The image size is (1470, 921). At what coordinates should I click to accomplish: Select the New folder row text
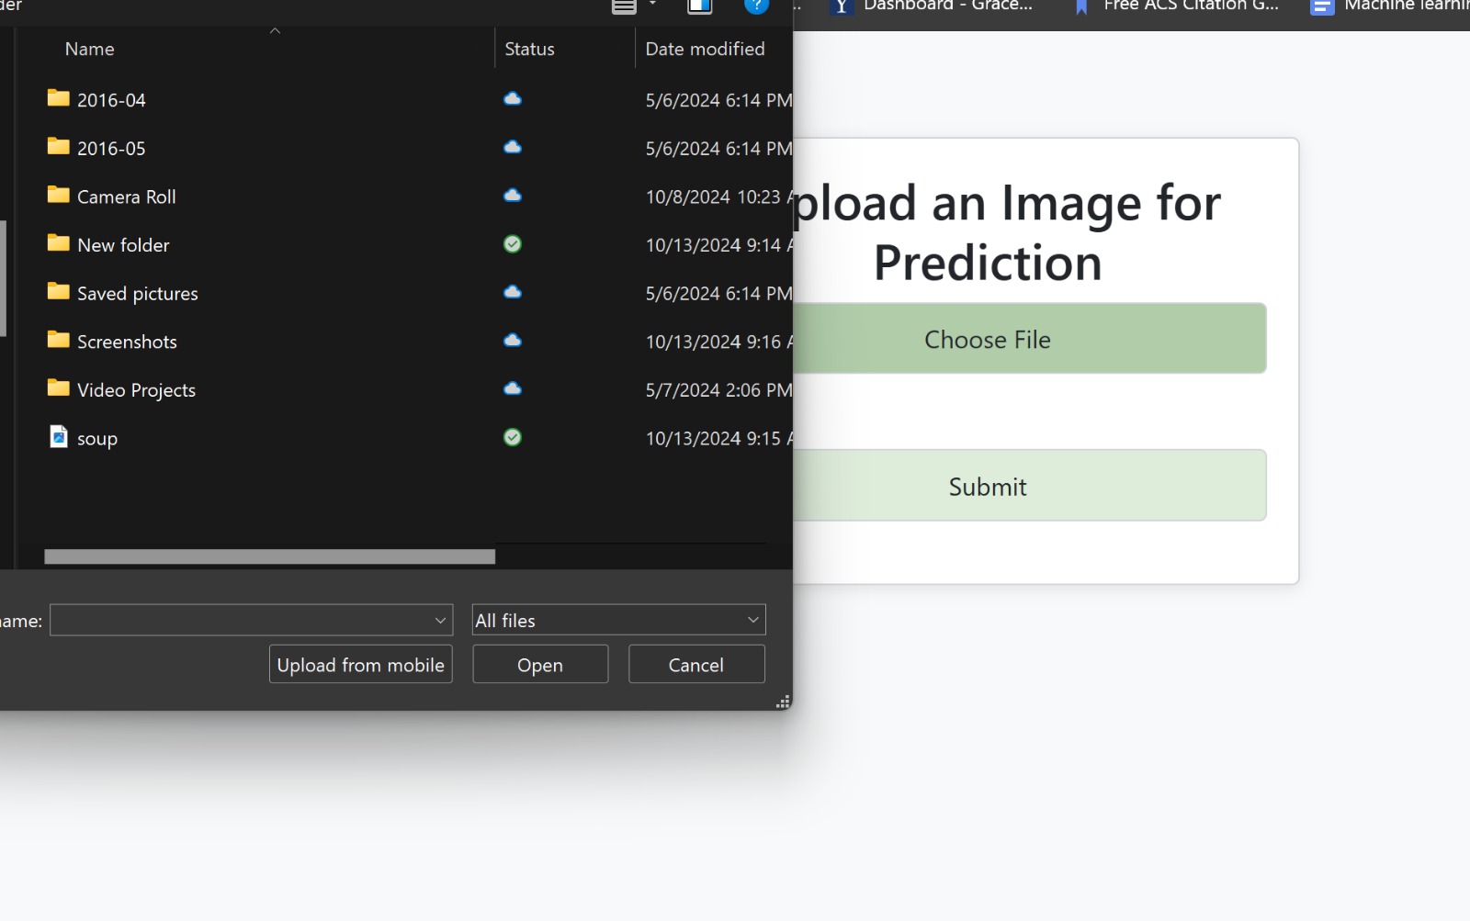123,245
